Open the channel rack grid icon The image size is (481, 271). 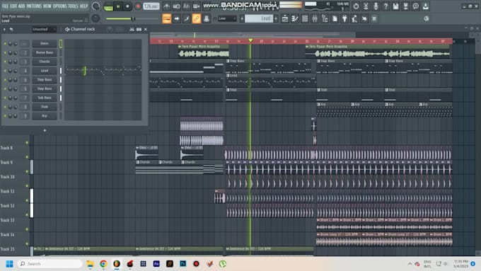click(x=305, y=18)
